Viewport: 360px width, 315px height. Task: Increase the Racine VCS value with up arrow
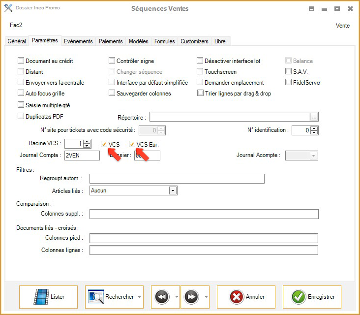coord(87,142)
